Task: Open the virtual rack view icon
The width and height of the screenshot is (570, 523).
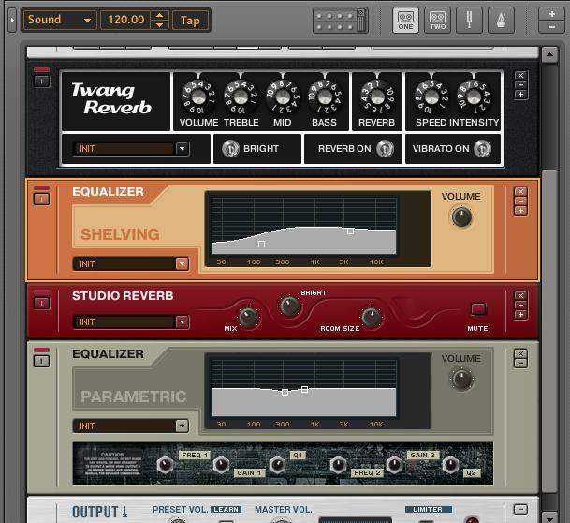Action: tap(339, 20)
